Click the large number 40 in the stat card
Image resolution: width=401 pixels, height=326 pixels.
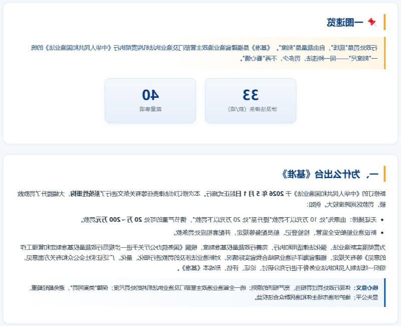pyautogui.click(x=150, y=95)
